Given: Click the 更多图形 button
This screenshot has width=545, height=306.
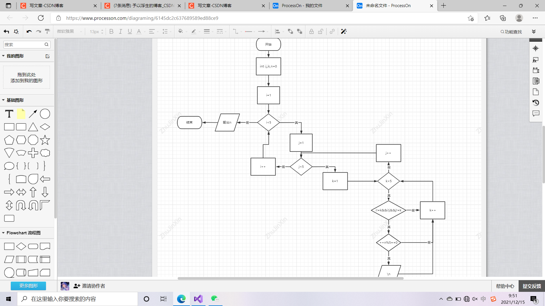Looking at the screenshot, I should [28, 286].
